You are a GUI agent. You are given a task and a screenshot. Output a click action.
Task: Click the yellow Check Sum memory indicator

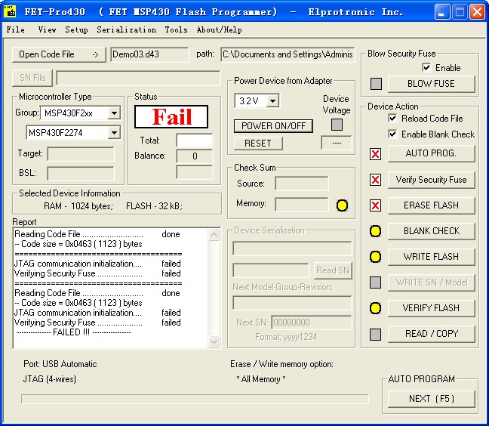(x=342, y=205)
